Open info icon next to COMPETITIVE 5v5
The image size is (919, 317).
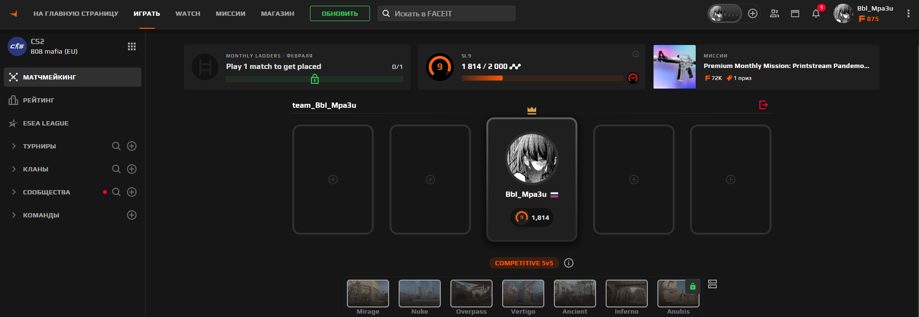pos(569,263)
